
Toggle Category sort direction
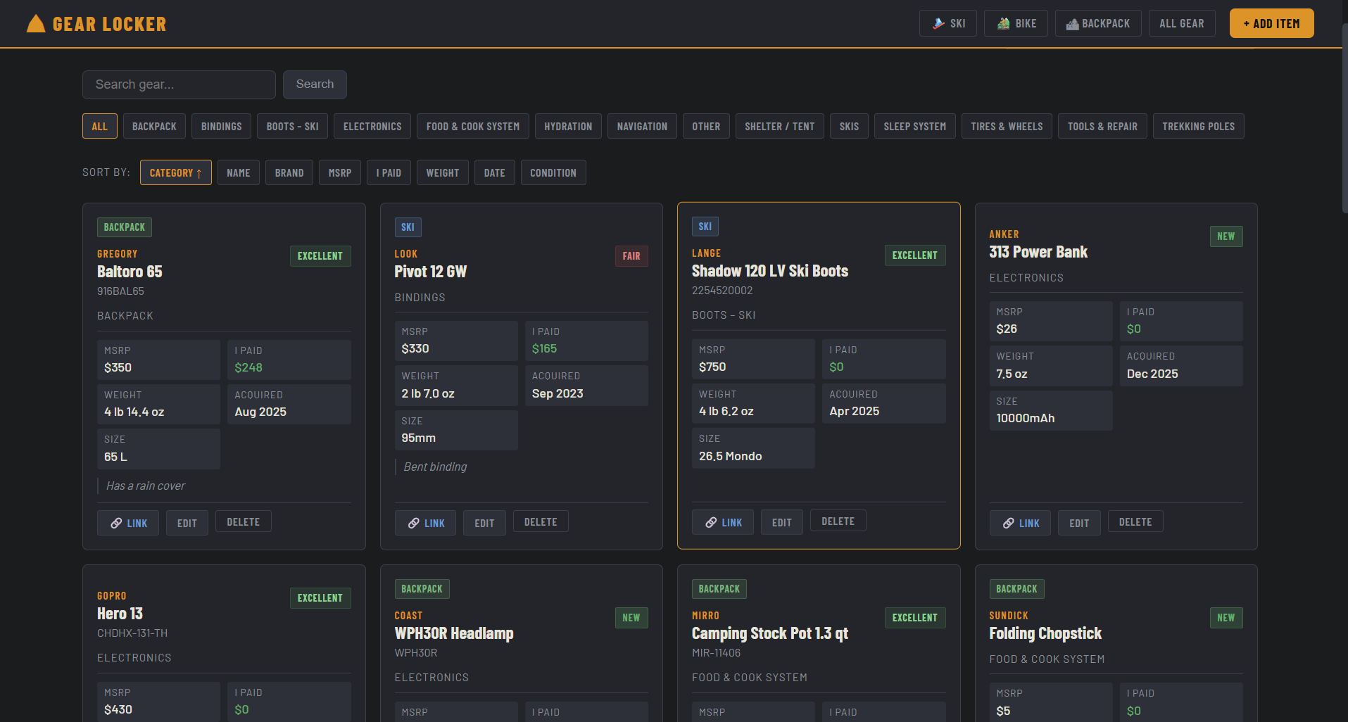176,172
